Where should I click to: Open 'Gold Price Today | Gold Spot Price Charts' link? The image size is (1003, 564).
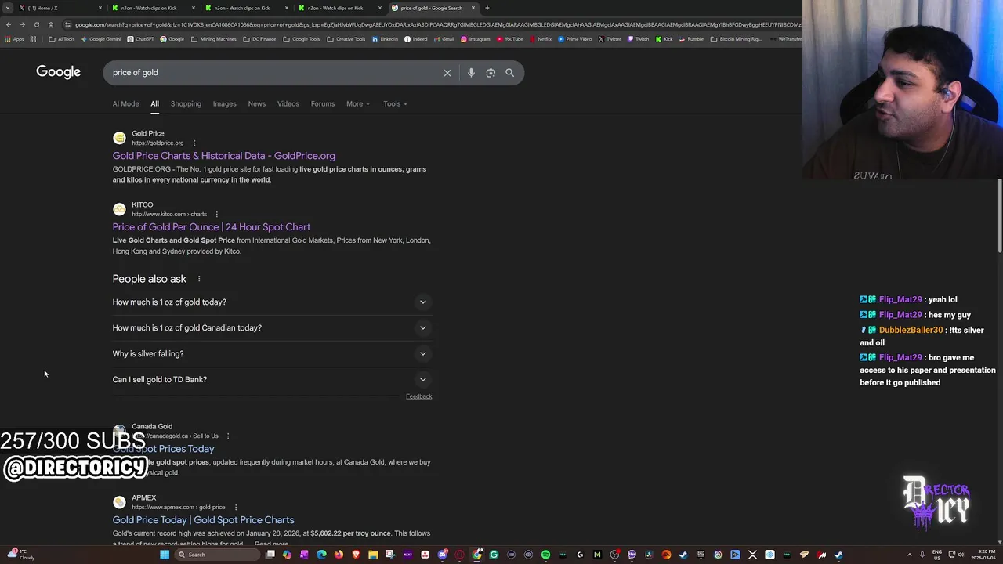[x=203, y=520]
